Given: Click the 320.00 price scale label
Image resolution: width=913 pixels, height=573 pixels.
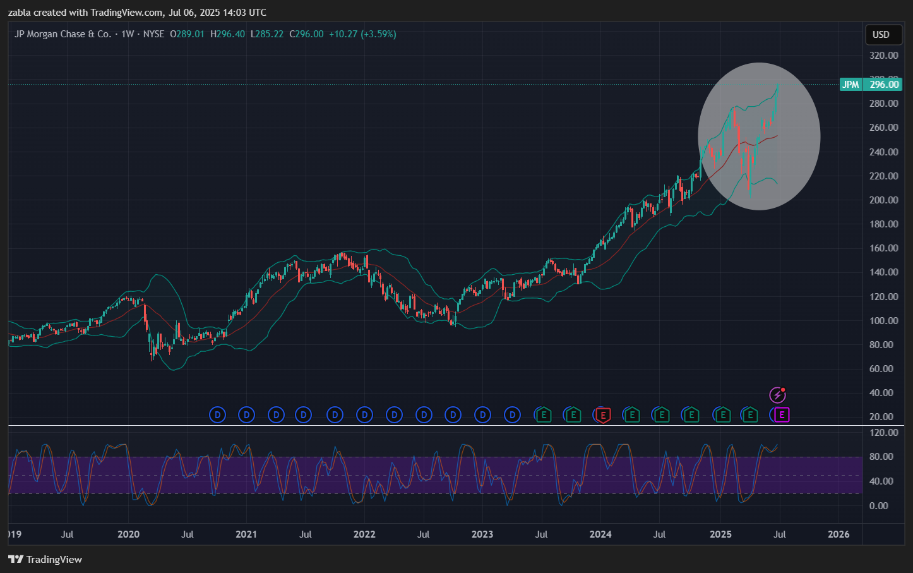Looking at the screenshot, I should [x=883, y=56].
